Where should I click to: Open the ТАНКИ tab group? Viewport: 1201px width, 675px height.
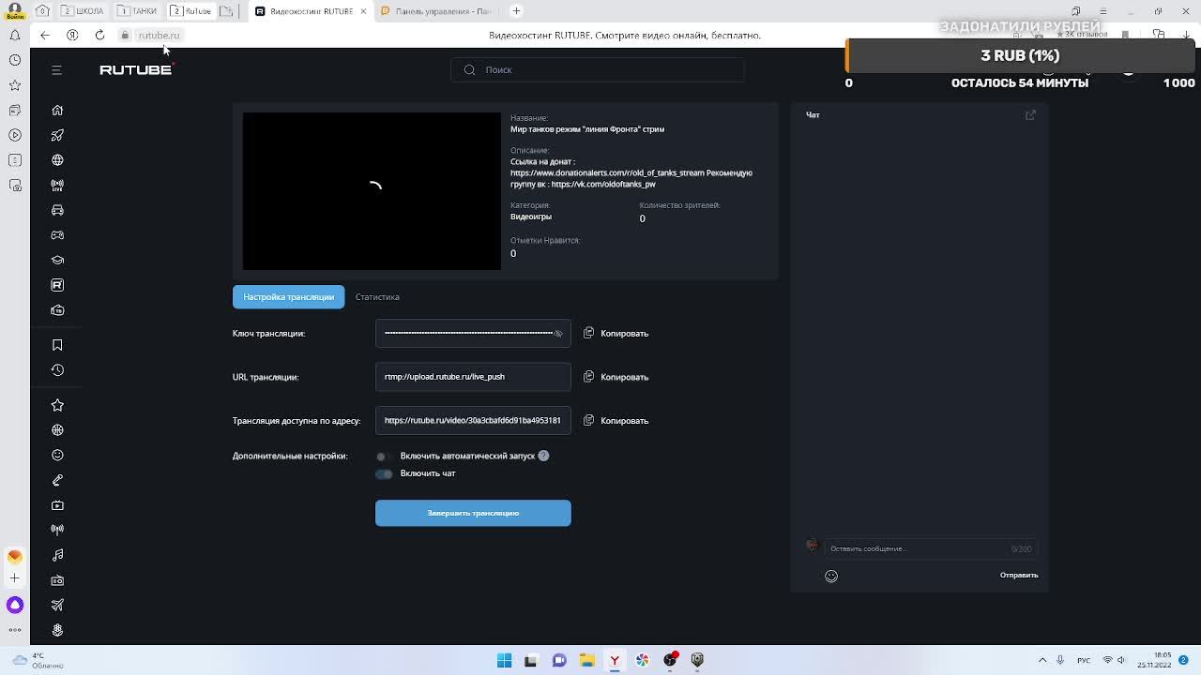[x=138, y=11]
